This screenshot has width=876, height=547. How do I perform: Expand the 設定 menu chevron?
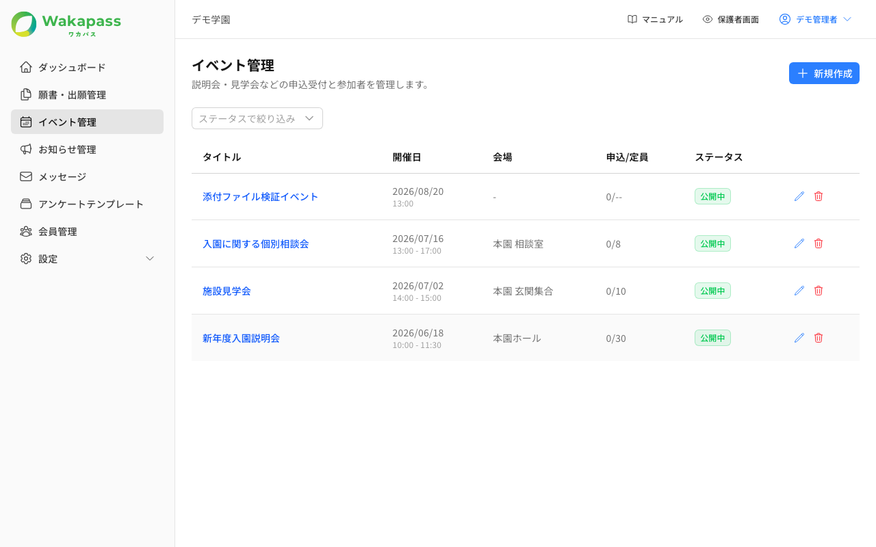pyautogui.click(x=150, y=258)
